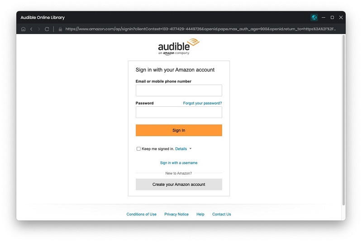This screenshot has height=242, width=362.
Task: Open the Privacy Notice link
Action: point(176,214)
